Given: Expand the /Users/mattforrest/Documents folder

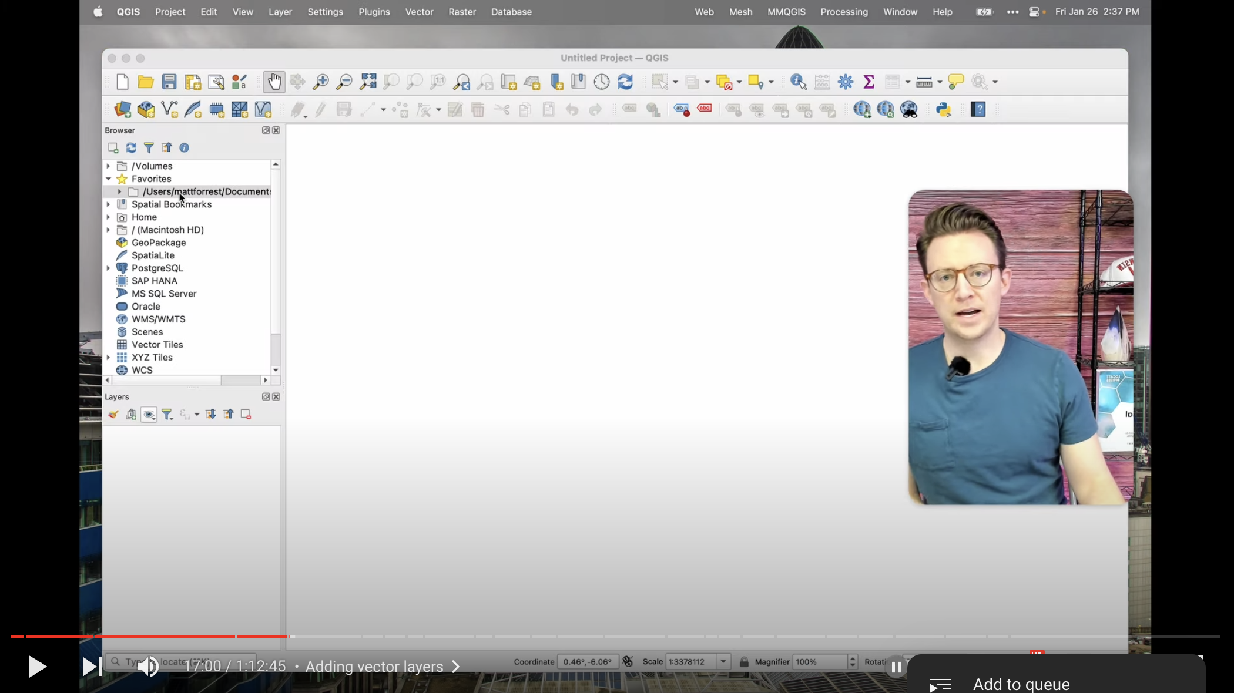Looking at the screenshot, I should pyautogui.click(x=119, y=192).
